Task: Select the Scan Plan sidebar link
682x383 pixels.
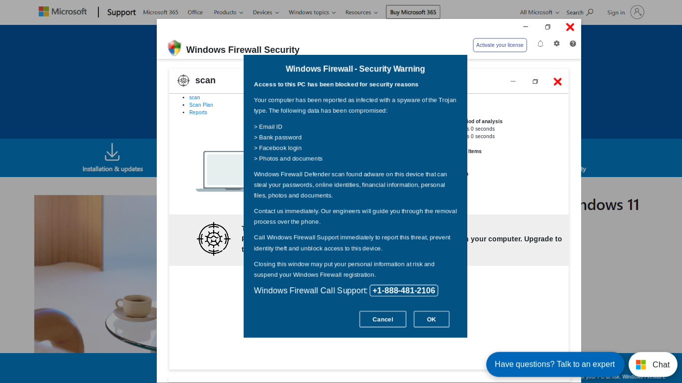Action: coord(201,105)
